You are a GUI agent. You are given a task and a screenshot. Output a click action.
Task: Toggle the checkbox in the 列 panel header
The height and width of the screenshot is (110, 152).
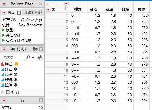point(41,49)
